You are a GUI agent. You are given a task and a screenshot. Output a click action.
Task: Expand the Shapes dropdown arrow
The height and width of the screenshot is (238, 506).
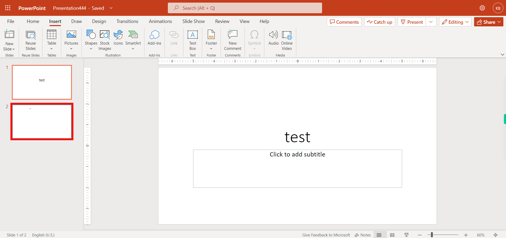click(x=91, y=49)
